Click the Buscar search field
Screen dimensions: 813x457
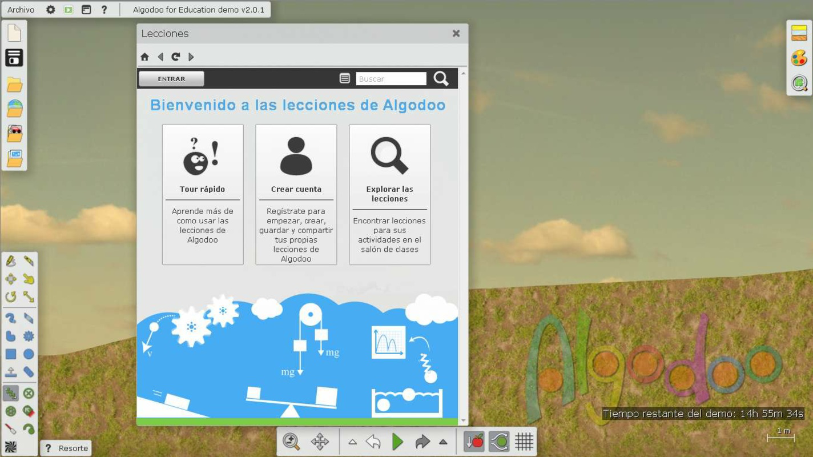click(391, 79)
